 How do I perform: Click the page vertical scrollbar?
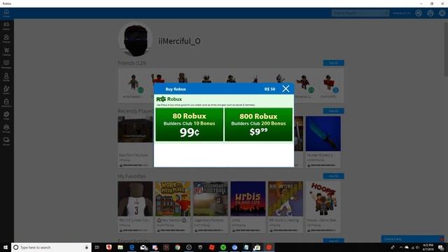tap(446, 48)
